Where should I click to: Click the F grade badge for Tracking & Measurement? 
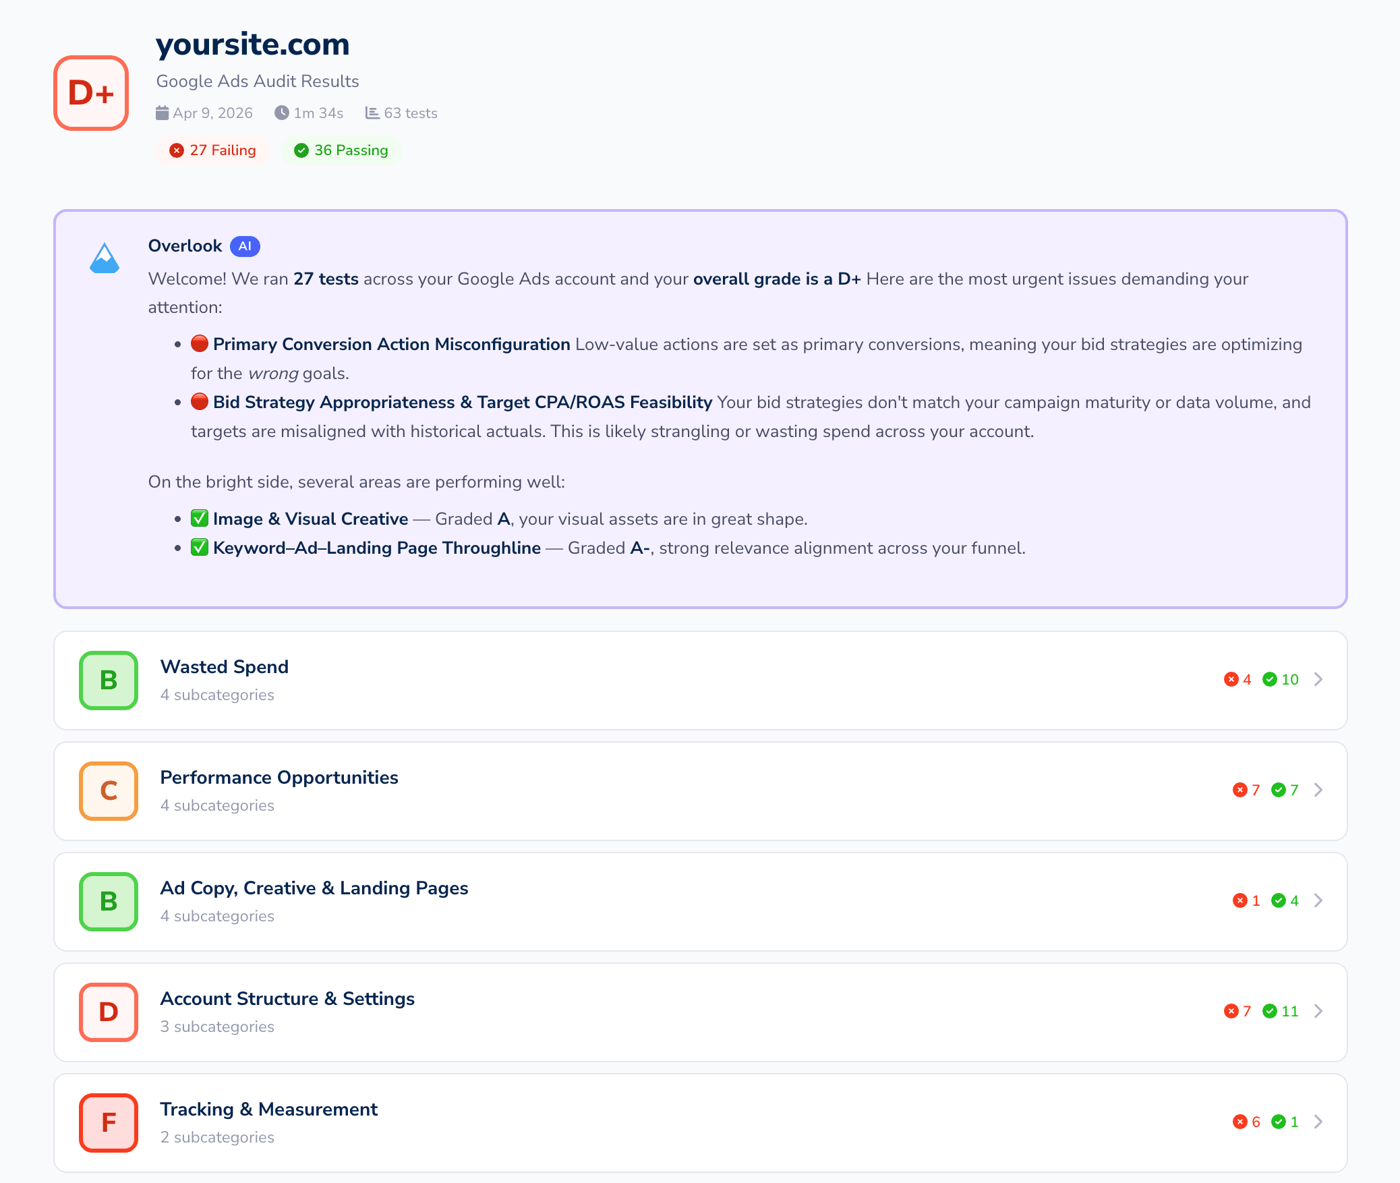(x=108, y=1123)
